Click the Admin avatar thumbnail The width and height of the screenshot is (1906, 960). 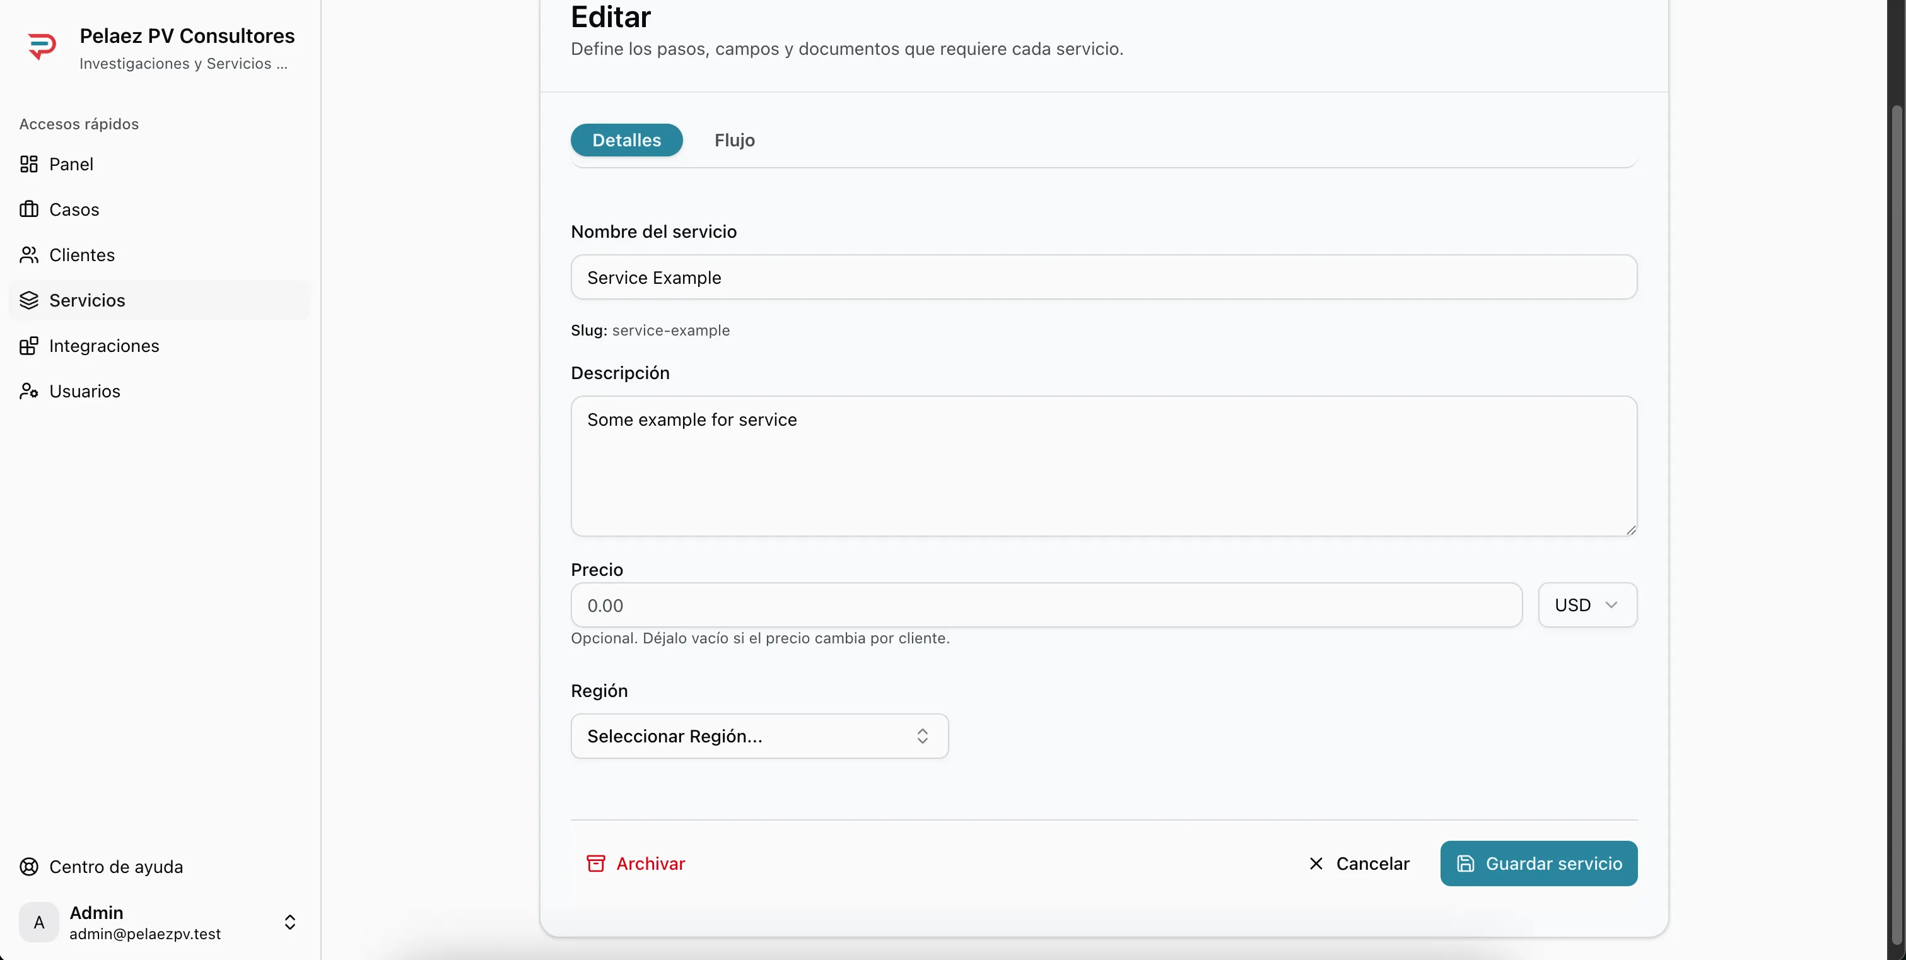[x=39, y=922]
